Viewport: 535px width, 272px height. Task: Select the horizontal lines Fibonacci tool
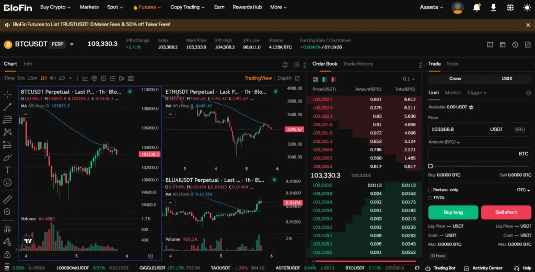7,119
